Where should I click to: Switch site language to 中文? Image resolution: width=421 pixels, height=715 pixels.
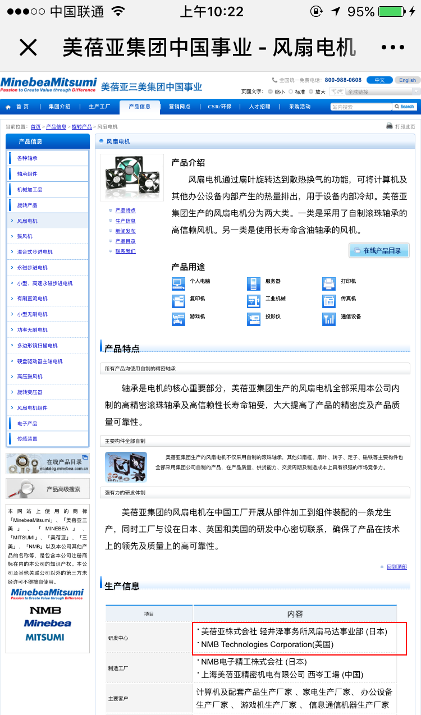tap(380, 80)
